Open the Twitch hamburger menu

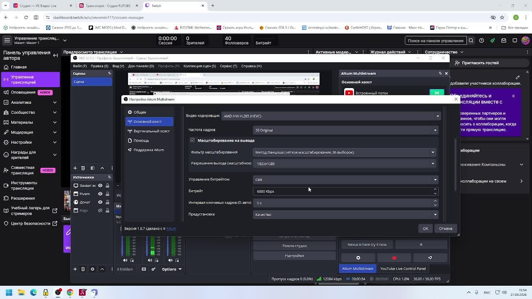click(7, 40)
